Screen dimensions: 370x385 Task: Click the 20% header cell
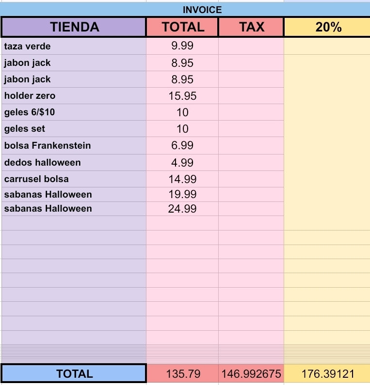[327, 27]
